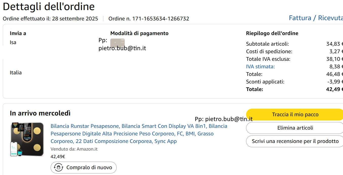Open the Bilancia Runstar product thumbnail
The height and width of the screenshot is (175, 343).
(27, 139)
